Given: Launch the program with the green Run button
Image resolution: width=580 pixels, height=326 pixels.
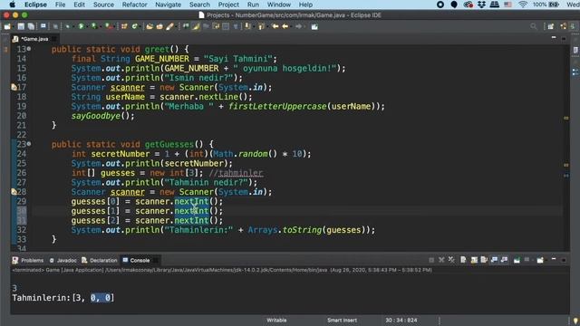Looking at the screenshot, I should coord(81,26).
